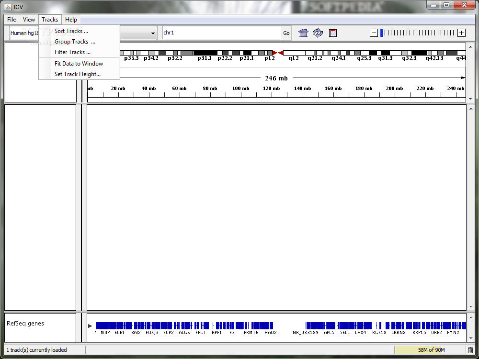Click the 58M of 90M memory bar
The height and width of the screenshot is (359, 479).
click(x=430, y=350)
